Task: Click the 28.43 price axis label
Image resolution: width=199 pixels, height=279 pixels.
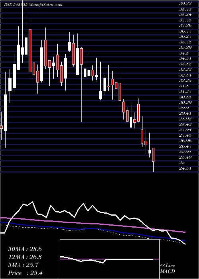Action: pyautogui.click(x=185, y=124)
